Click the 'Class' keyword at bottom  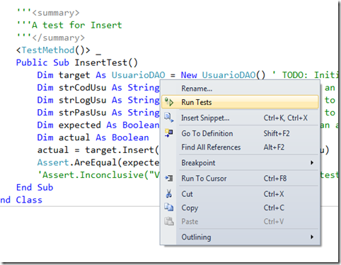pyautogui.click(x=29, y=200)
